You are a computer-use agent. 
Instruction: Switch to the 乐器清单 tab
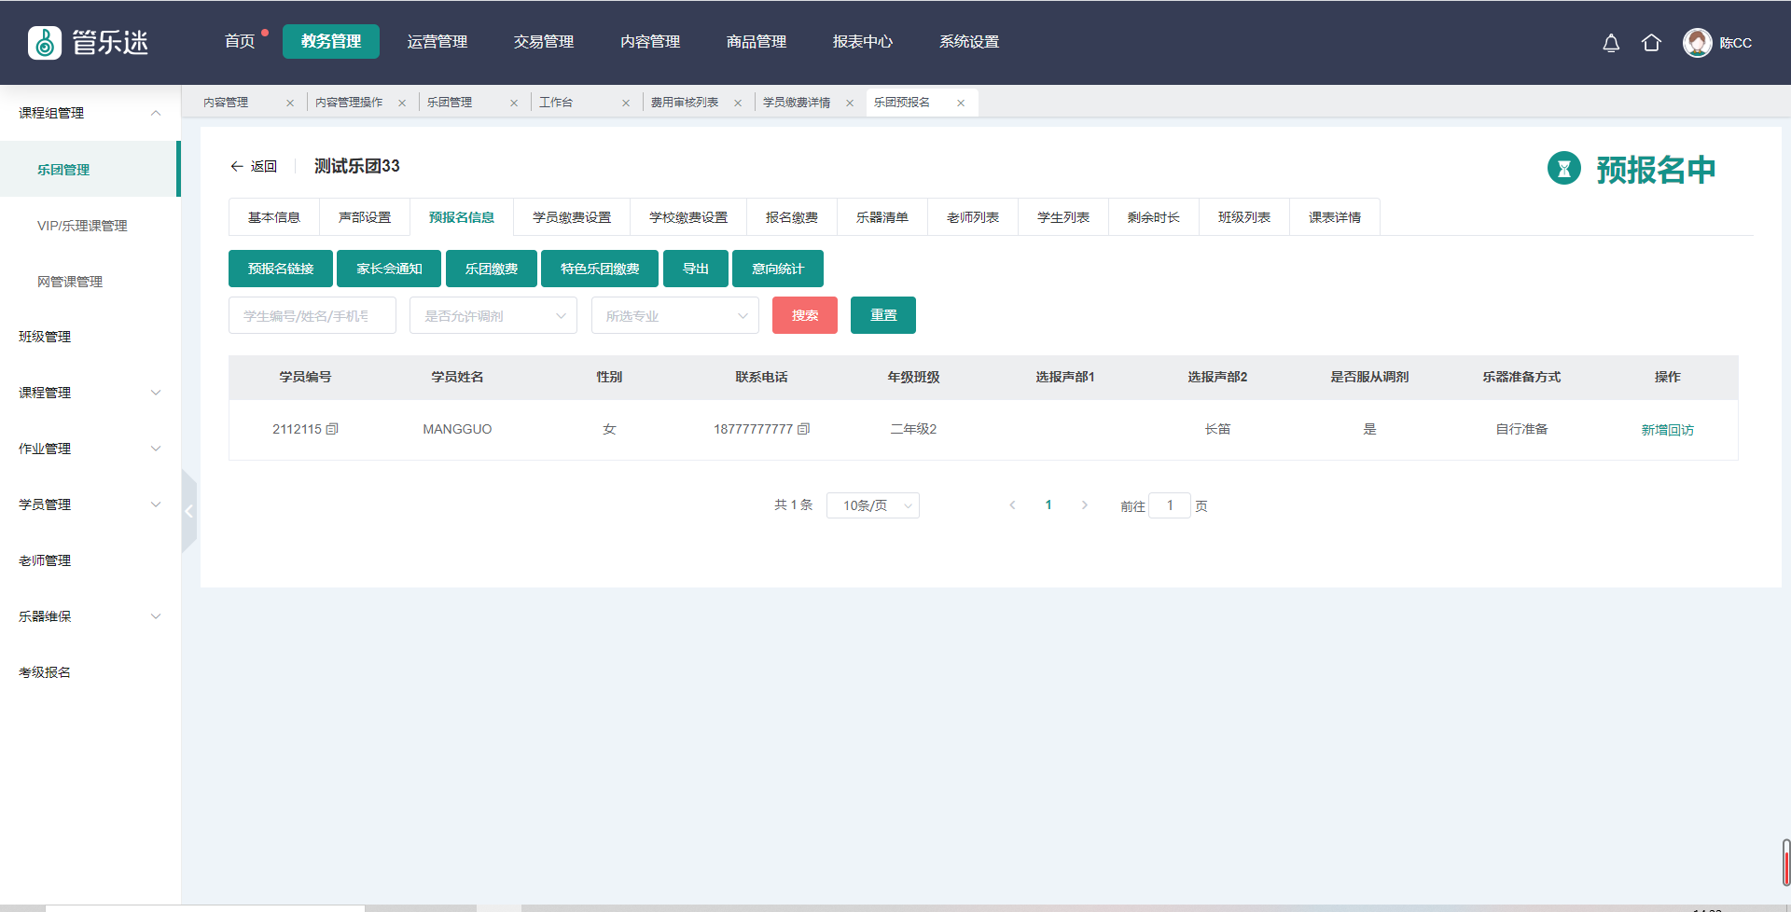tap(882, 217)
